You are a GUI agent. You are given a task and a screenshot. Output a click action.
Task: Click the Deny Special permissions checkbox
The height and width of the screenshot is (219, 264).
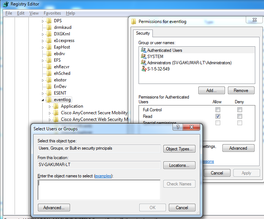point(240,123)
